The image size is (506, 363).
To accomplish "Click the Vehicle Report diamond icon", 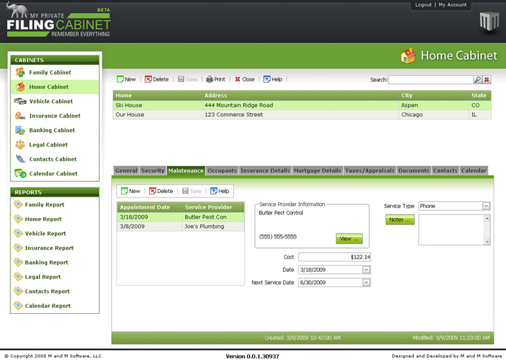I will pos(18,233).
